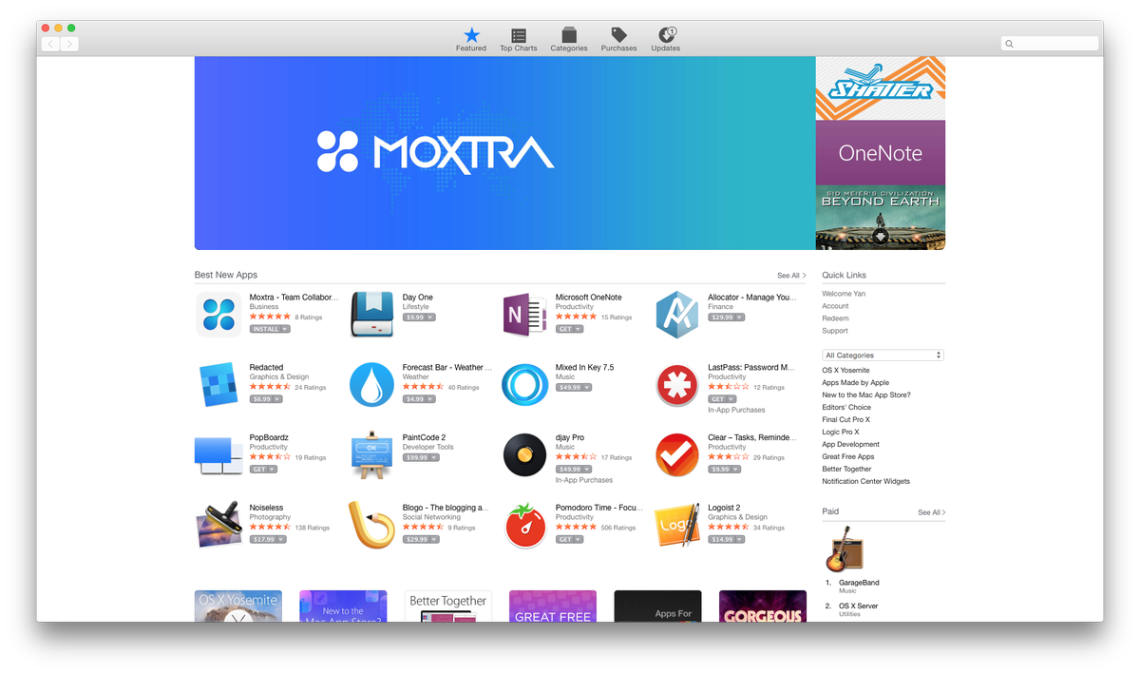
Task: Open djay Pro's vinyl record icon
Action: pos(524,454)
